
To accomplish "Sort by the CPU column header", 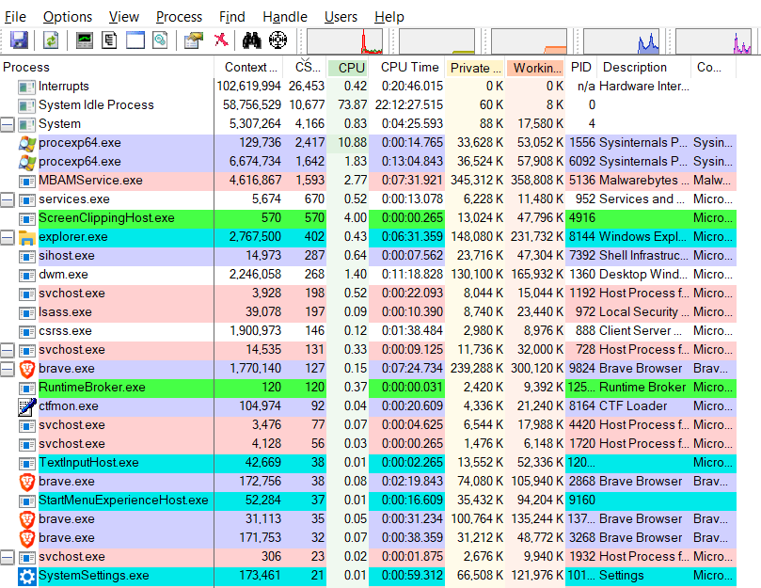I will click(348, 67).
